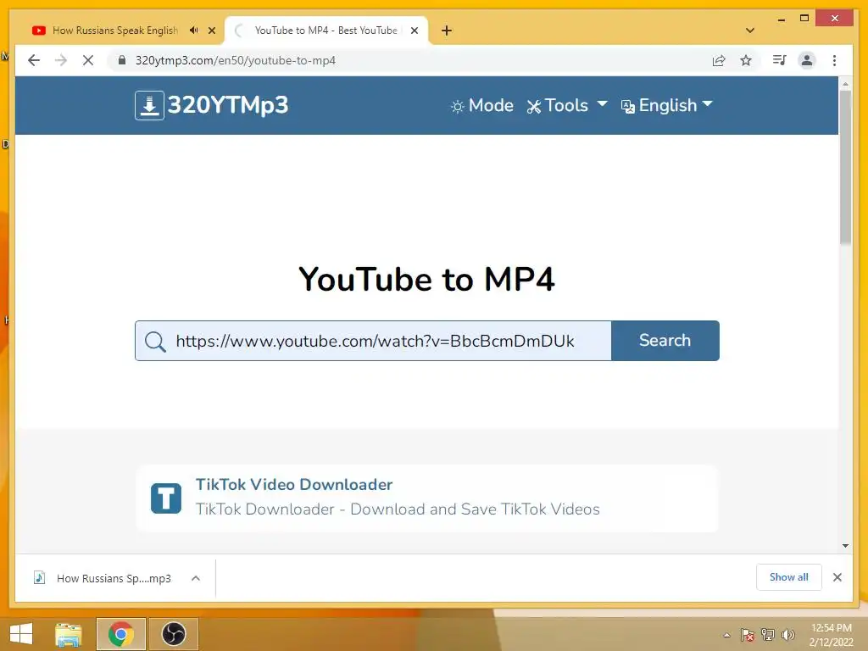Click the scrollbar down arrow
868x651 pixels.
845,546
